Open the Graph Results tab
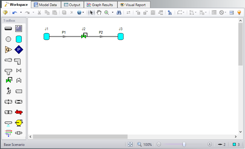The height and width of the screenshot is (149, 245). [100, 5]
